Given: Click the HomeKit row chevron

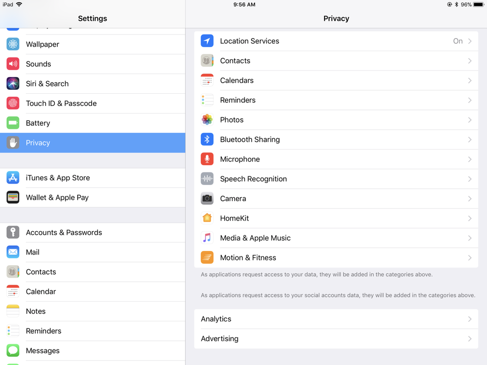Looking at the screenshot, I should [470, 218].
